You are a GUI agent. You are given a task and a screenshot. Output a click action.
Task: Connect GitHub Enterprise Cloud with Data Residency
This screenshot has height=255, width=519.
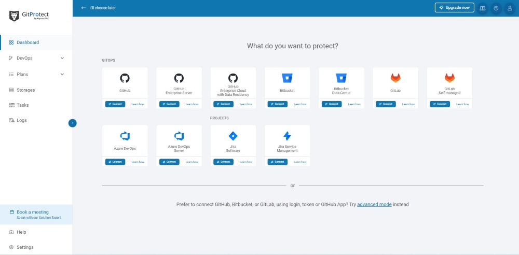pyautogui.click(x=223, y=104)
